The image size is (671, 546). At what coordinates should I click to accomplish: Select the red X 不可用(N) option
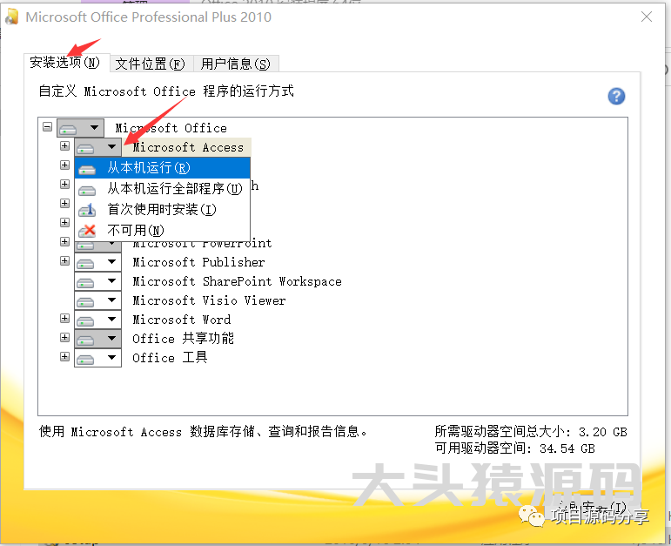coord(162,231)
